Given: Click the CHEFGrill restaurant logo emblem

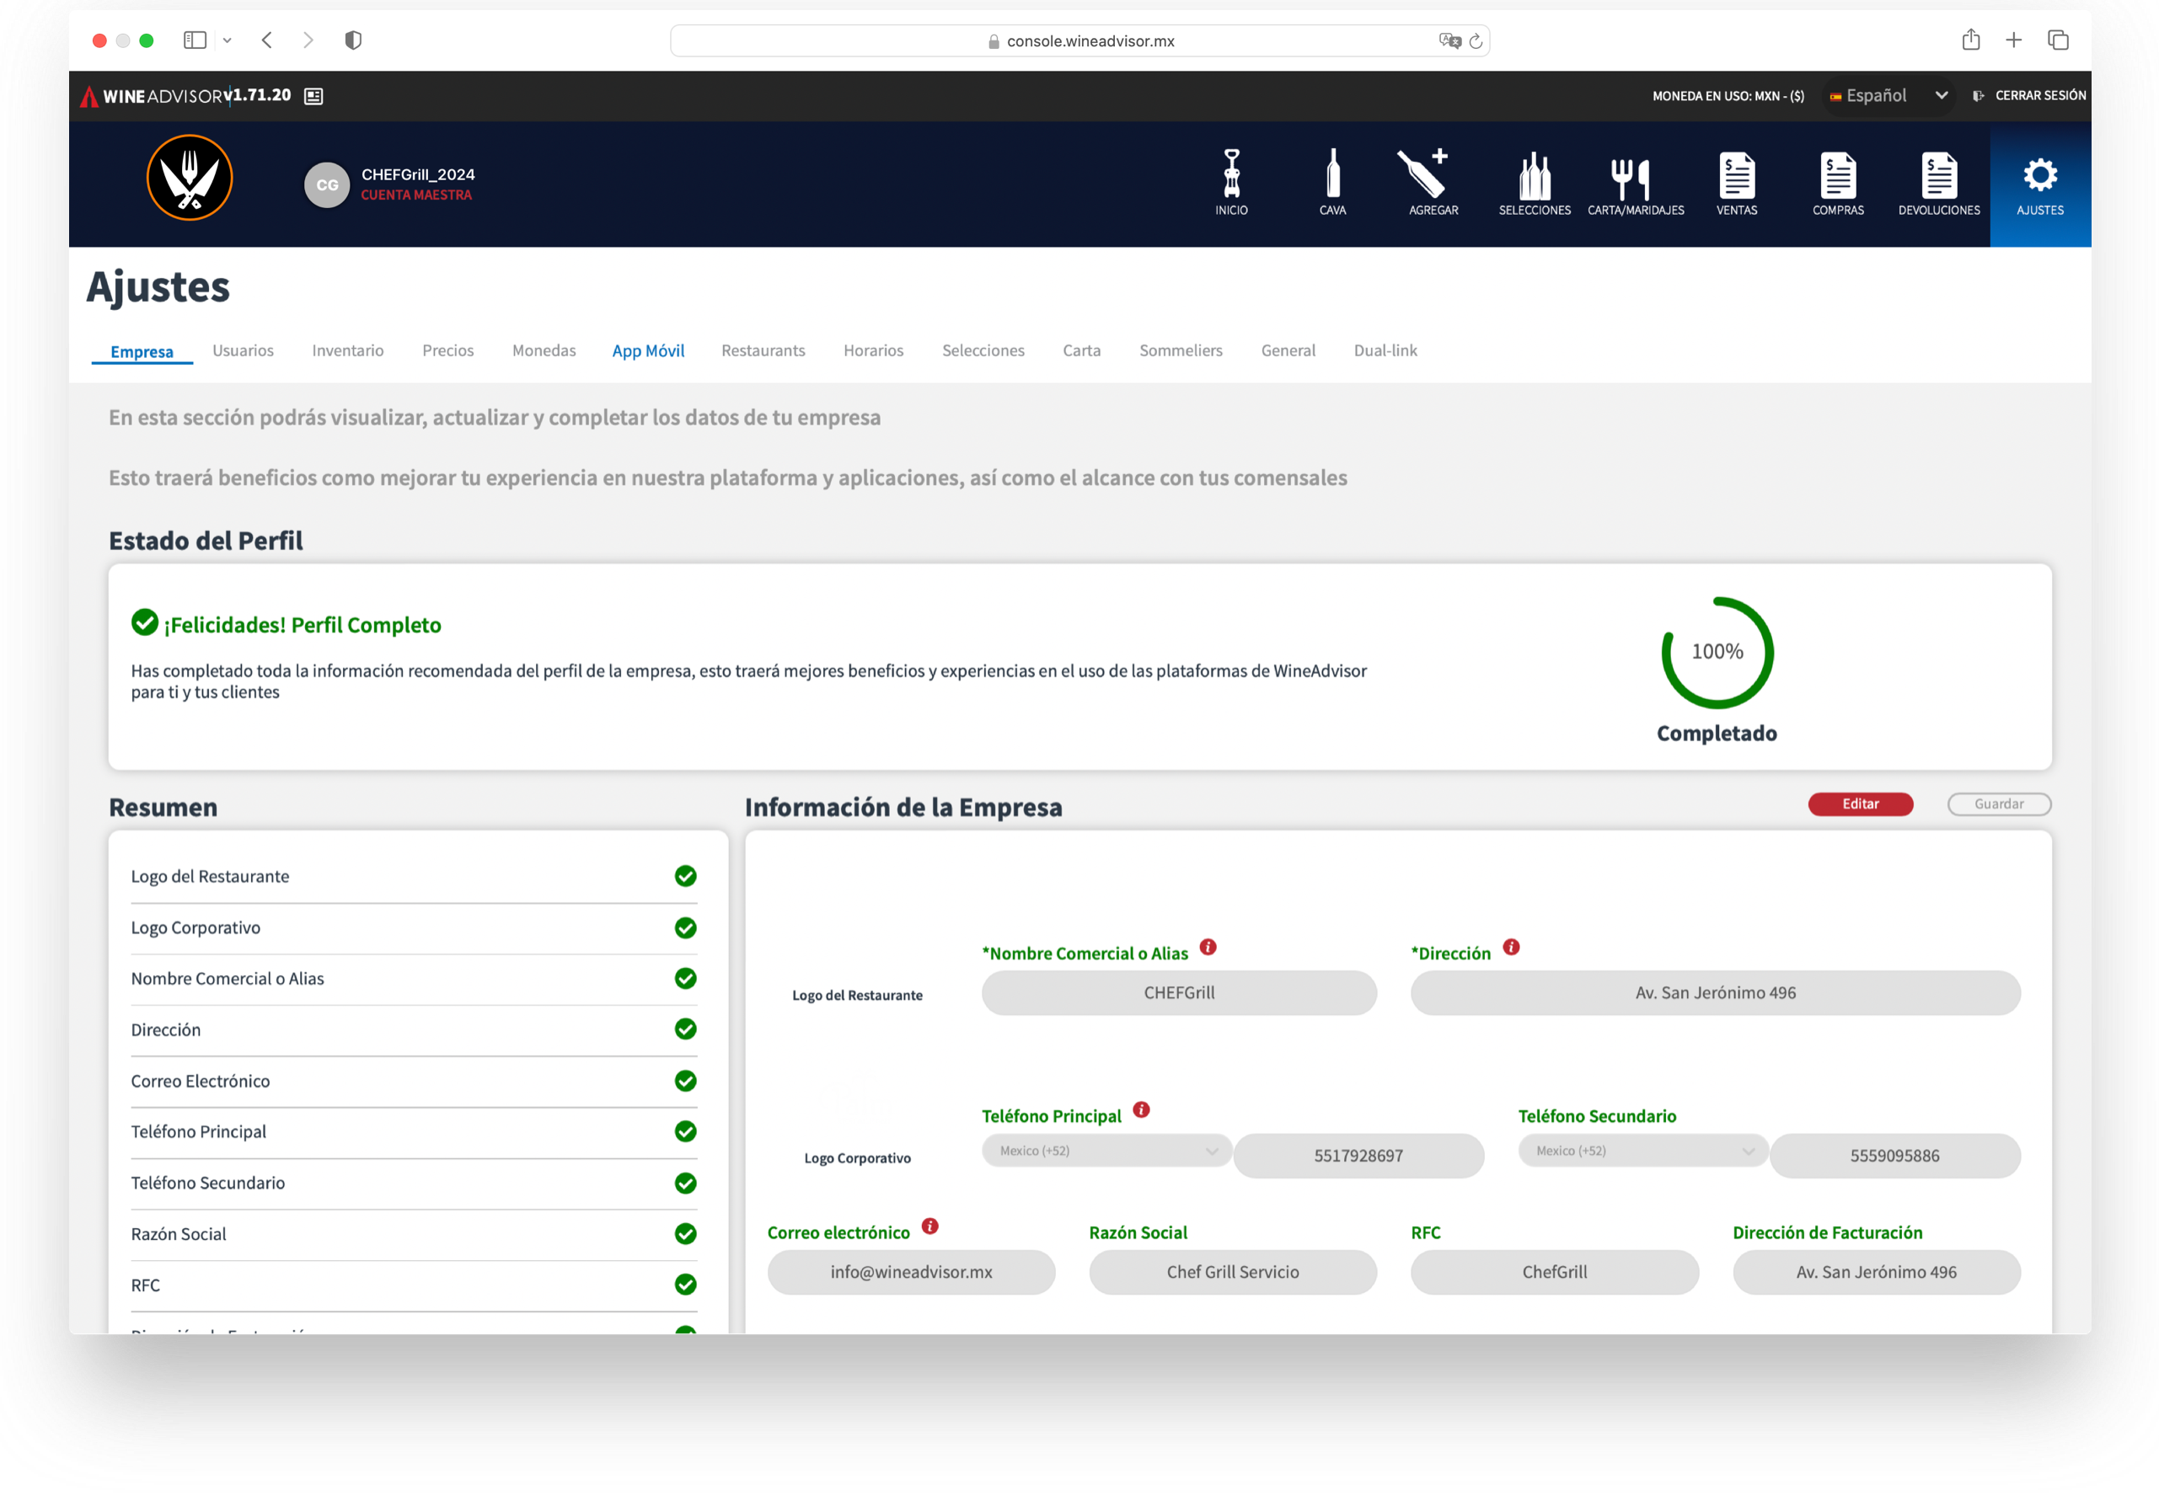Looking at the screenshot, I should point(189,178).
